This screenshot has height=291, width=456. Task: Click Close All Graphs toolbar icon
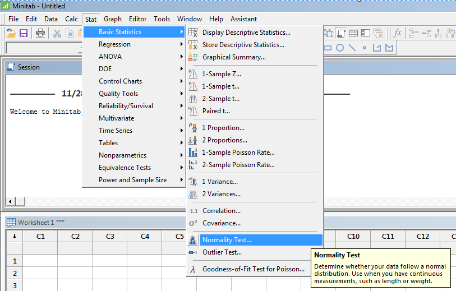click(378, 33)
